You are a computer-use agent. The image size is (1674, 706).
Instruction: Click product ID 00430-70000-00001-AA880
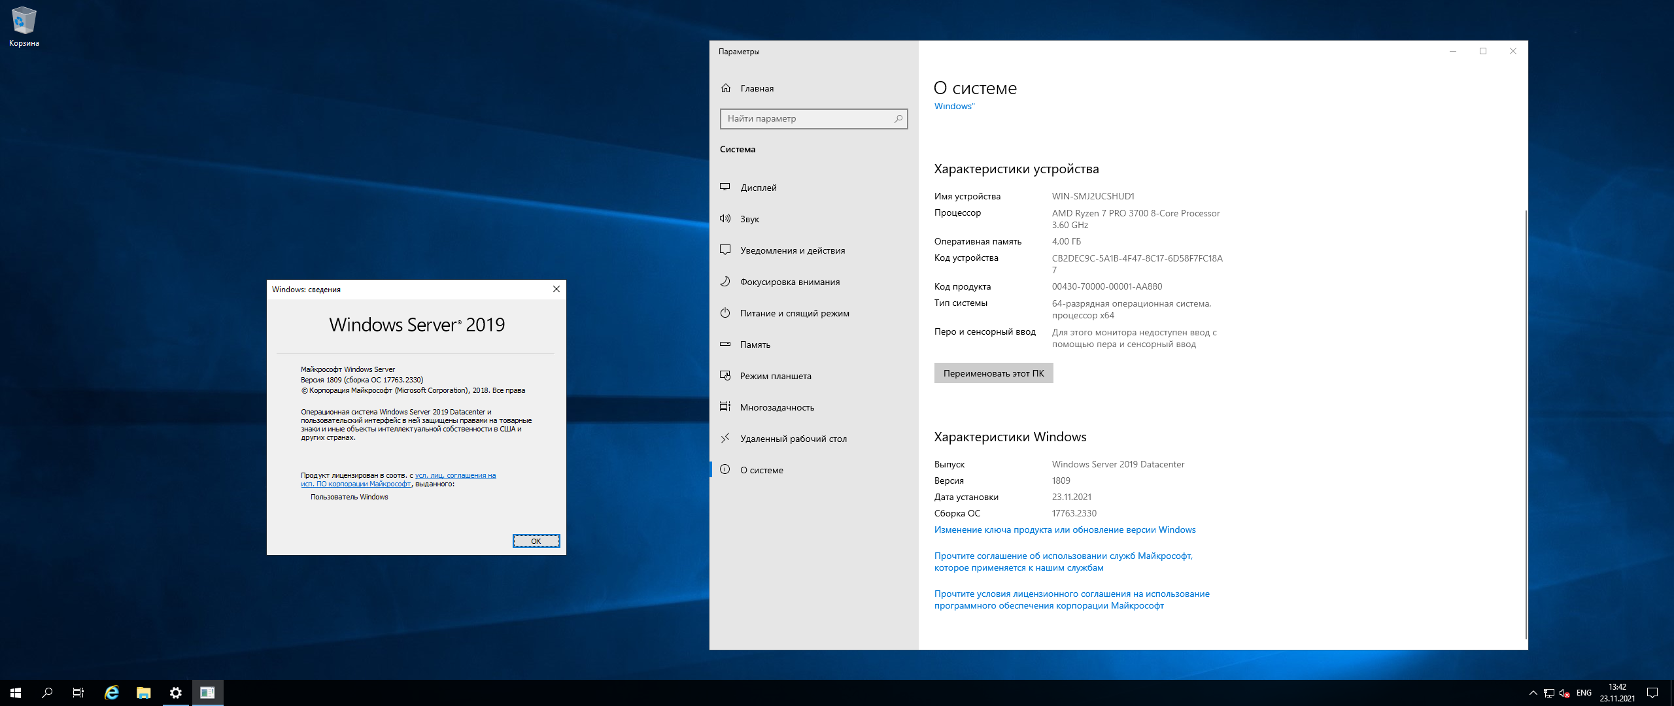coord(1107,286)
